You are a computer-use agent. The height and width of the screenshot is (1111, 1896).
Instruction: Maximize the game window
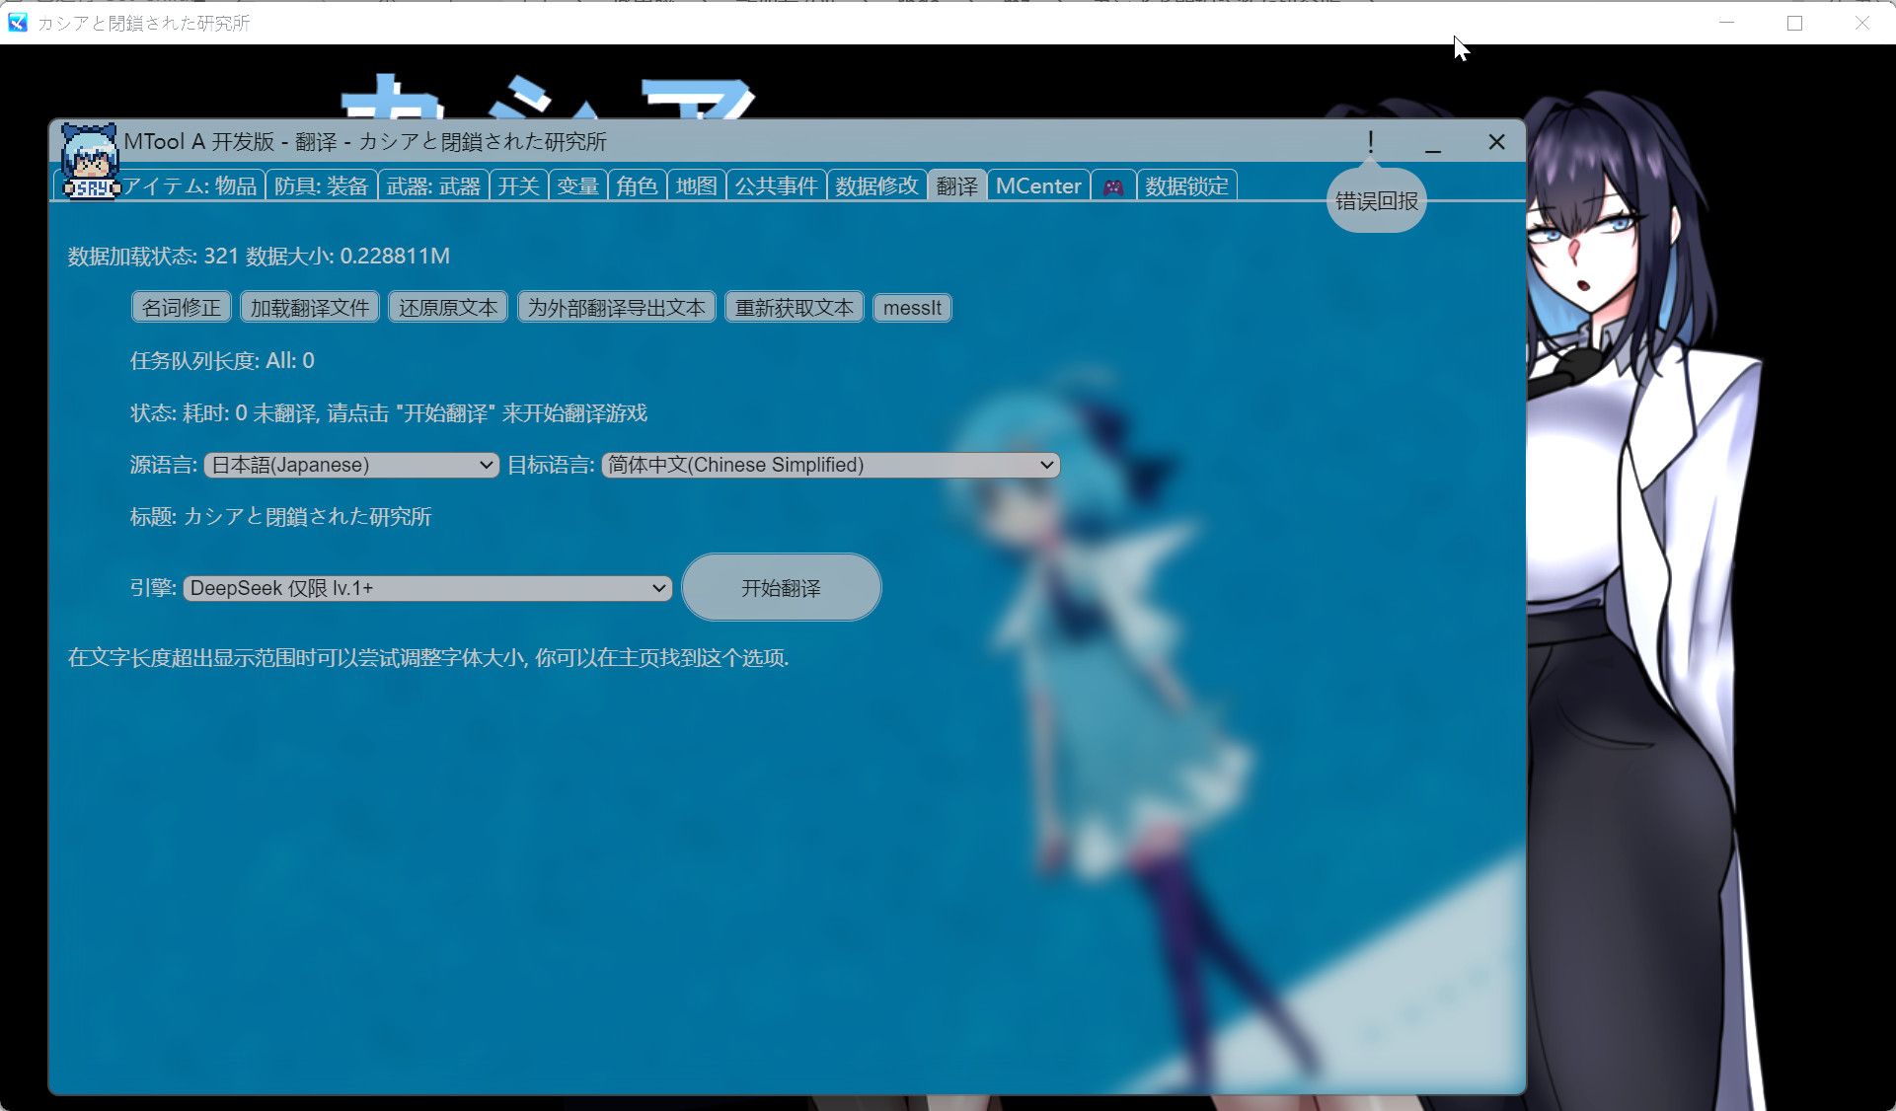[x=1794, y=23]
